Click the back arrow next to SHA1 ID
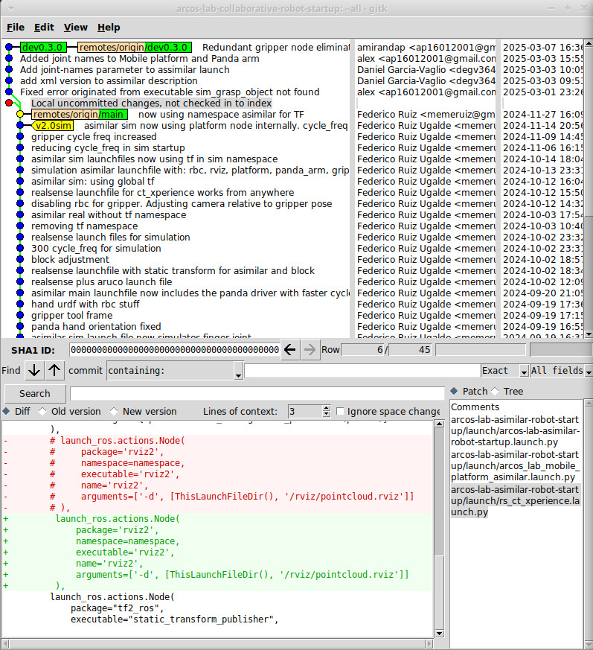This screenshot has height=650, width=593. point(290,349)
